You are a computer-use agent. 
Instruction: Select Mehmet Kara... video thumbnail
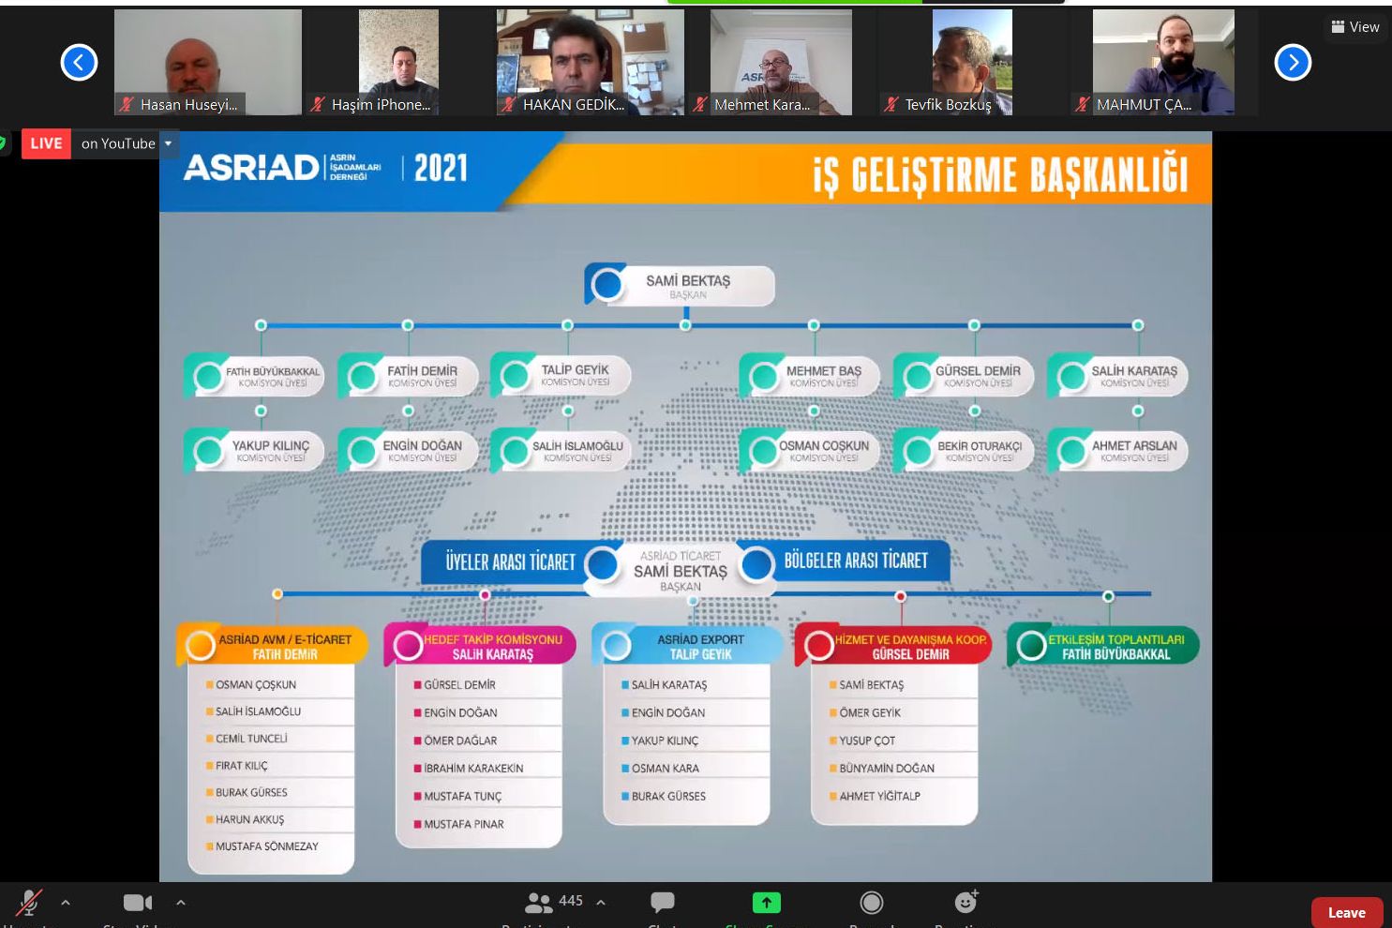pos(781,62)
